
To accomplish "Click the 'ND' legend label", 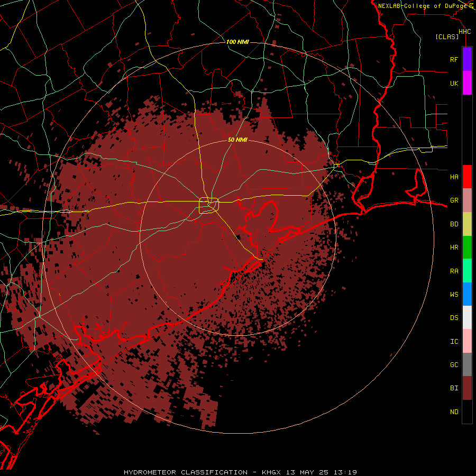I will pos(454,412).
